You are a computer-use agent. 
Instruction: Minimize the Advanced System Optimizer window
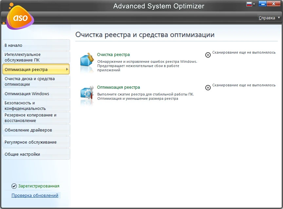[x=262, y=4]
